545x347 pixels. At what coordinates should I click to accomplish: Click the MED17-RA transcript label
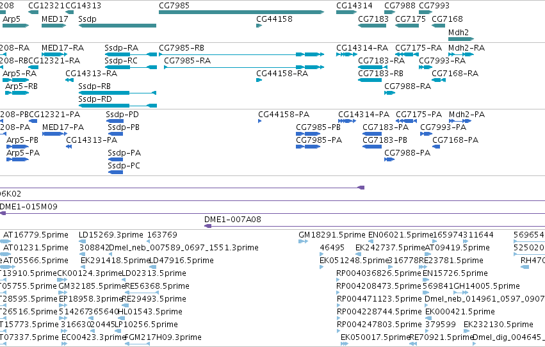click(63, 47)
